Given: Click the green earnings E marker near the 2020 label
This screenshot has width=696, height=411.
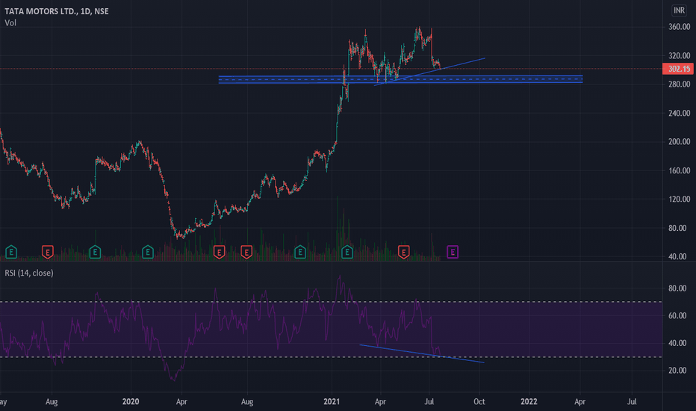Looking at the screenshot, I should coord(147,253).
